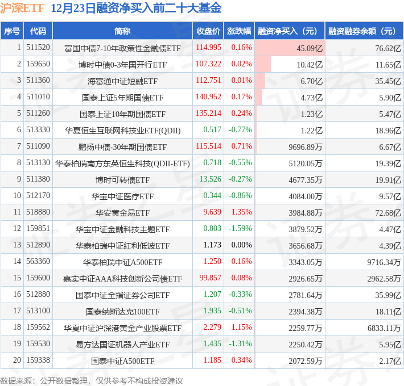The width and height of the screenshot is (404, 386).
Task: Click the 涨跌幅 column header
Action: click(239, 31)
